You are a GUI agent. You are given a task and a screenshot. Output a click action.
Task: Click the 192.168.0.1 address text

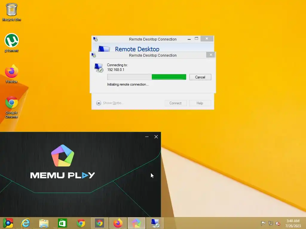tap(116, 70)
